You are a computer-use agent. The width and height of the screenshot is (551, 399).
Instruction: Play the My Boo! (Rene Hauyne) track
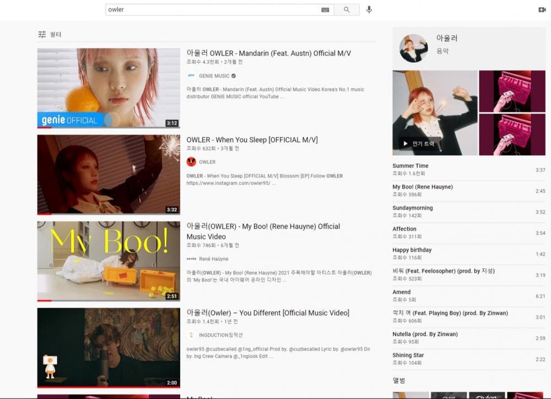tap(469, 190)
